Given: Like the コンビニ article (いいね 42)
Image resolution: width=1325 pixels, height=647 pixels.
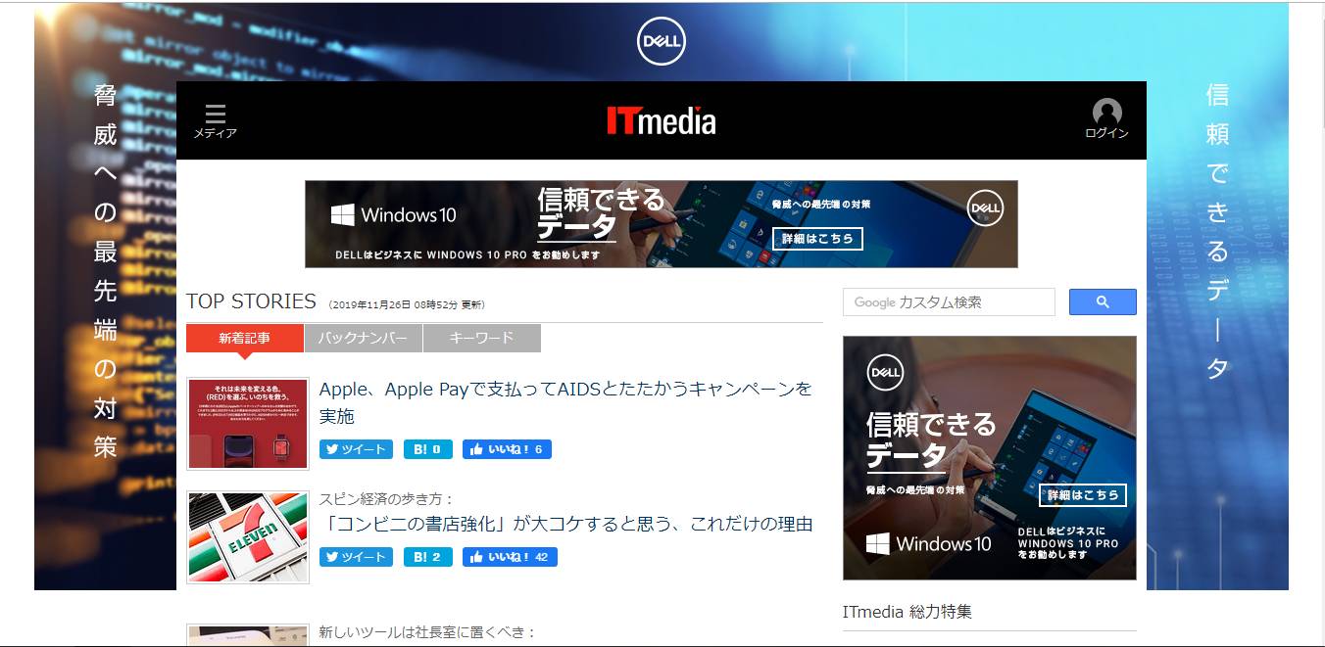Looking at the screenshot, I should 510,557.
